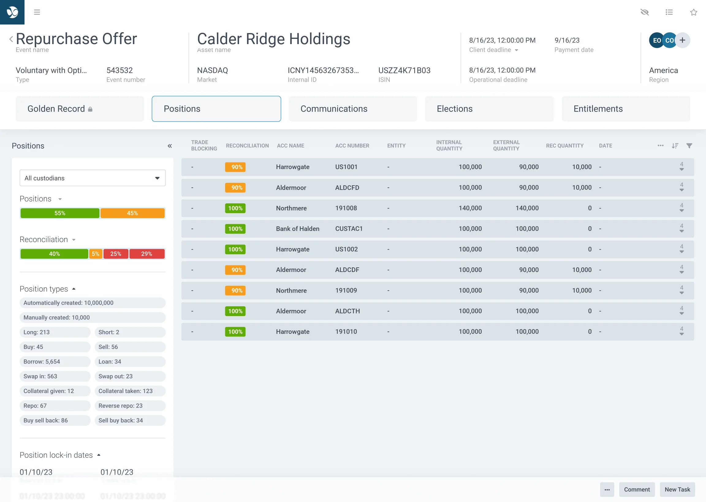Image resolution: width=706 pixels, height=502 pixels.
Task: Click the red 25% reconciliation segment
Action: (x=116, y=254)
